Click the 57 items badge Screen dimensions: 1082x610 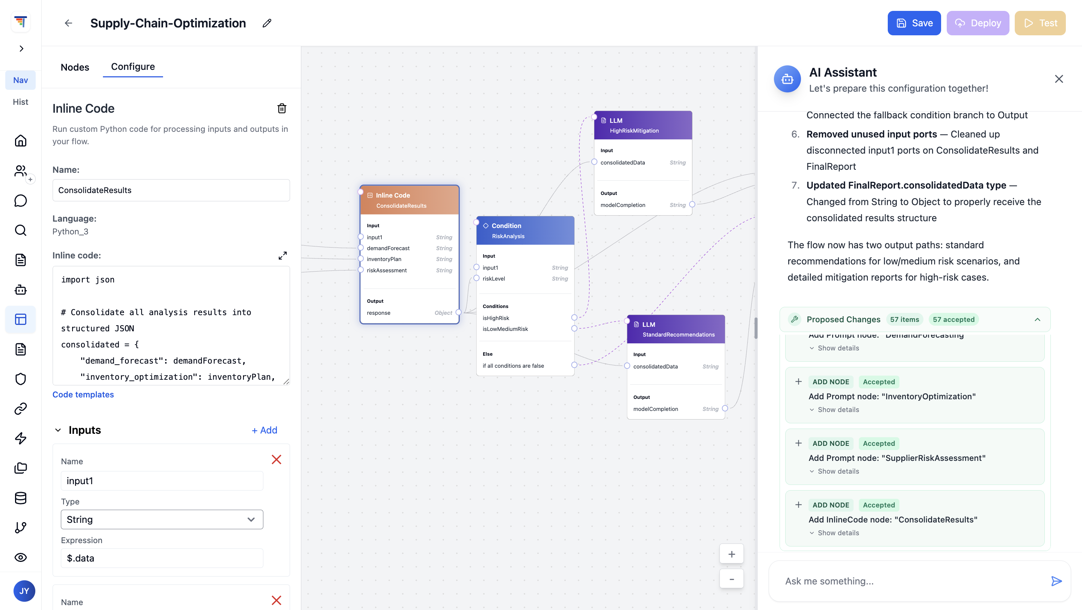coord(904,320)
